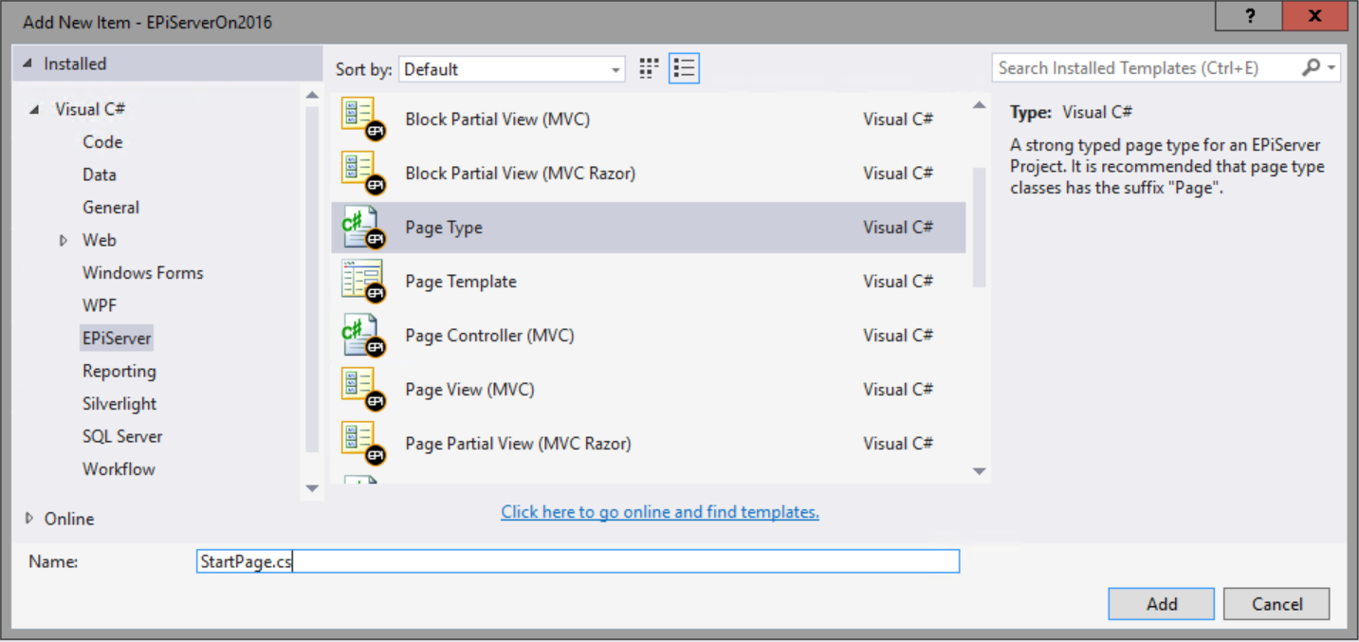Click the Add button
Viewport: 1359px width, 642px height.
tap(1161, 604)
